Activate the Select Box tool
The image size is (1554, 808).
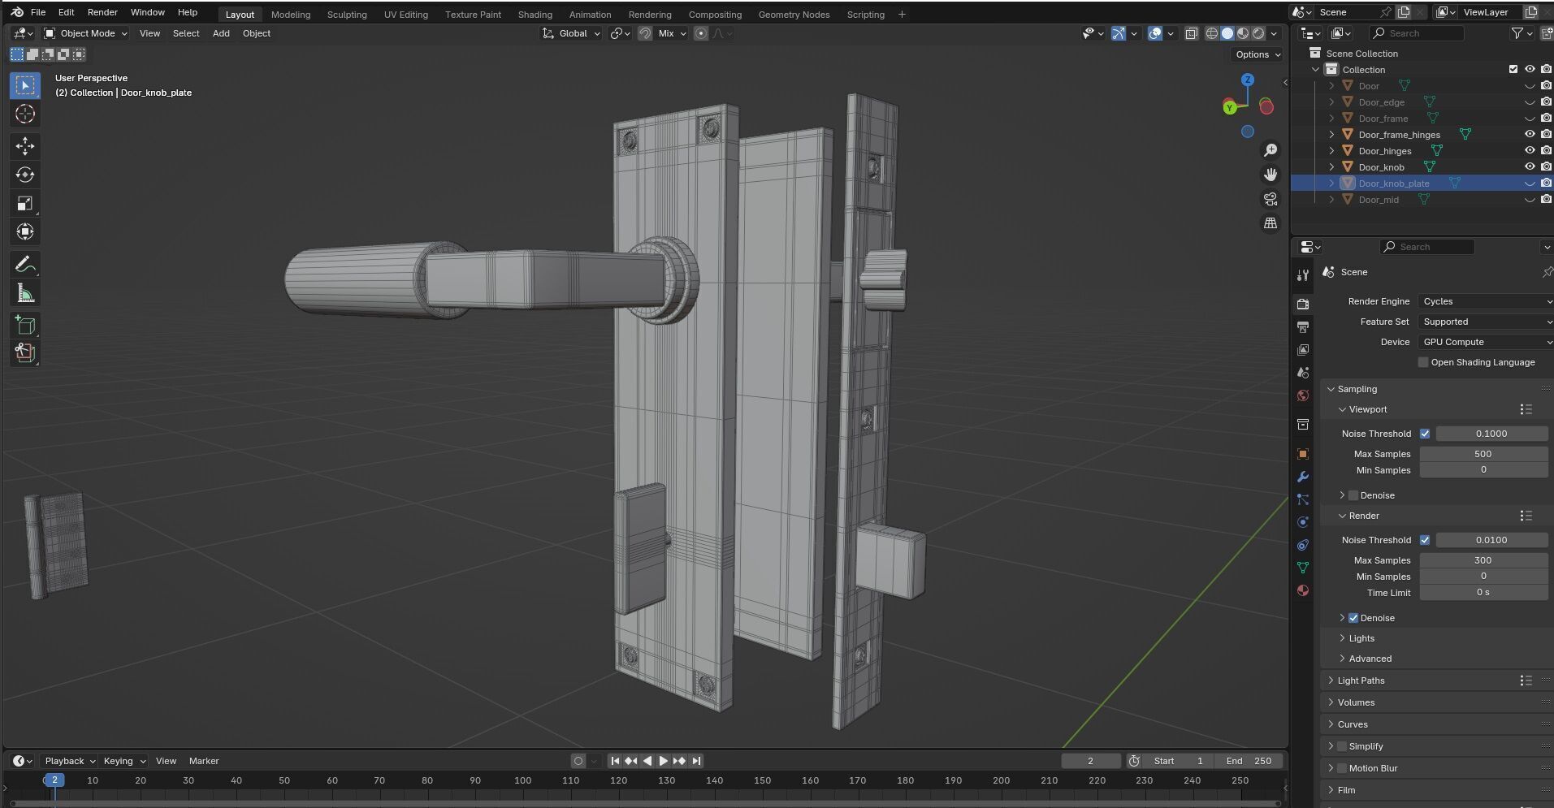tap(25, 85)
